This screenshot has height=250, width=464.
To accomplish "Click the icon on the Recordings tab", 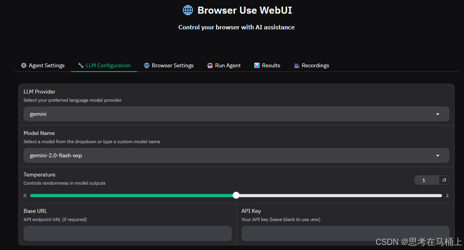I will coord(297,65).
